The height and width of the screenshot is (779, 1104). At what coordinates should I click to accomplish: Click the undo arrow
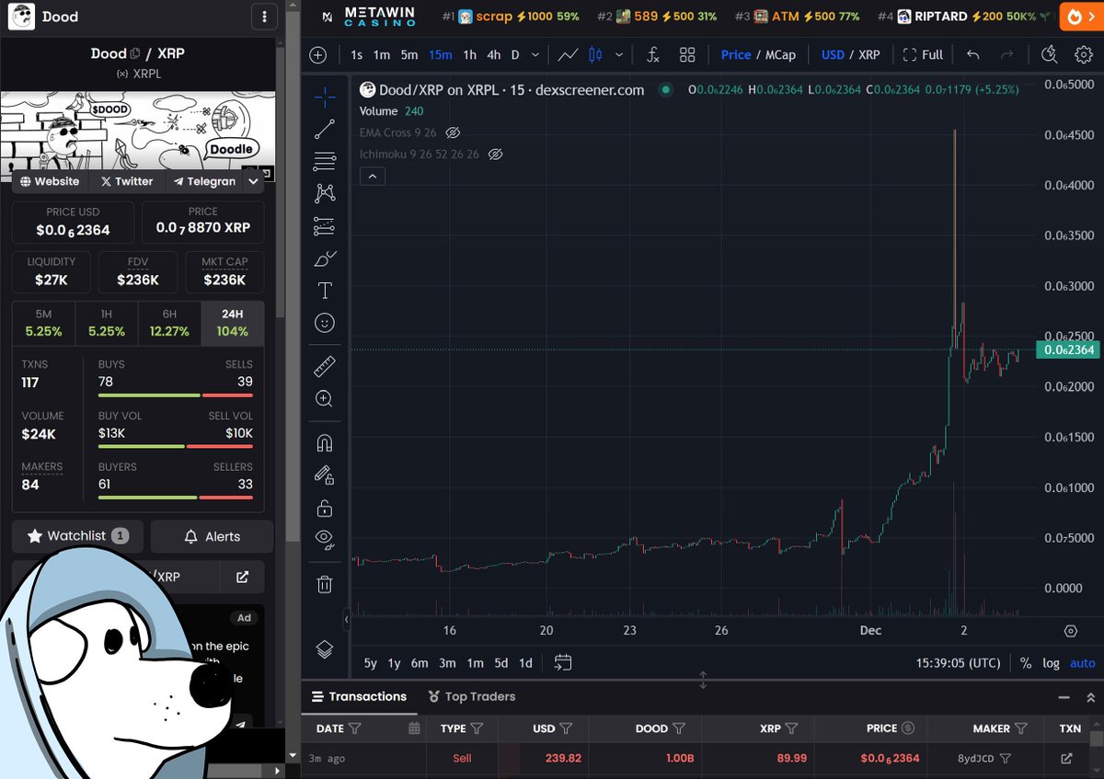(973, 55)
